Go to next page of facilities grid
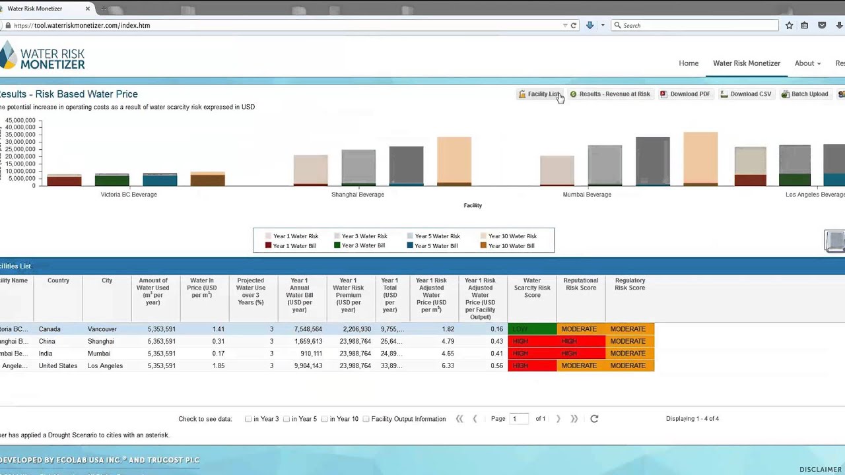Image resolution: width=845 pixels, height=475 pixels. (558, 419)
